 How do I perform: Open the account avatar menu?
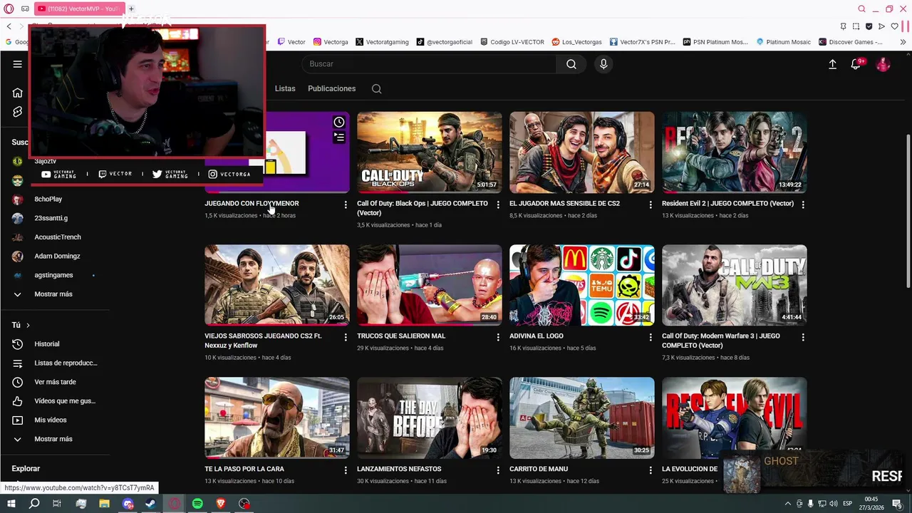point(883,64)
